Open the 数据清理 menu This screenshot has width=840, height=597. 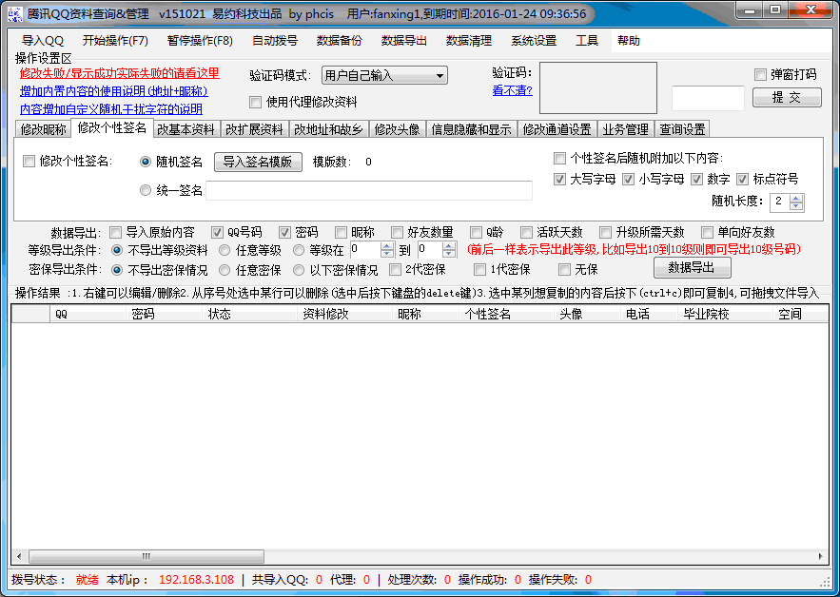coord(469,41)
